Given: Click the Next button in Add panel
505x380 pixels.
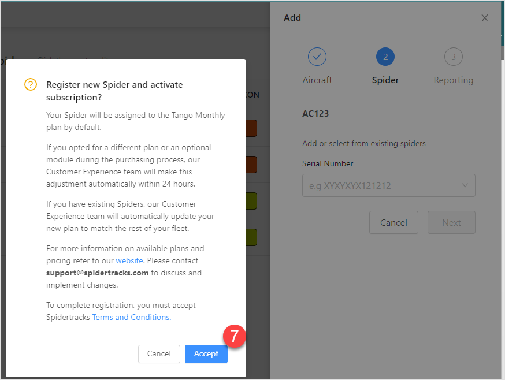Looking at the screenshot, I should click(x=451, y=222).
